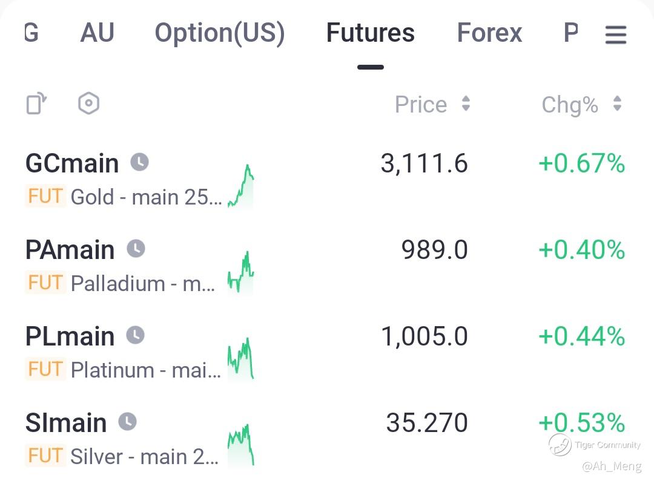Image resolution: width=654 pixels, height=481 pixels.
Task: Tap the clock icon beside GCmain
Action: (139, 162)
